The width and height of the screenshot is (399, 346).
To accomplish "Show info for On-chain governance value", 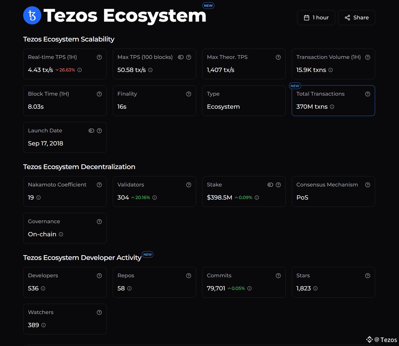I will coord(61,234).
